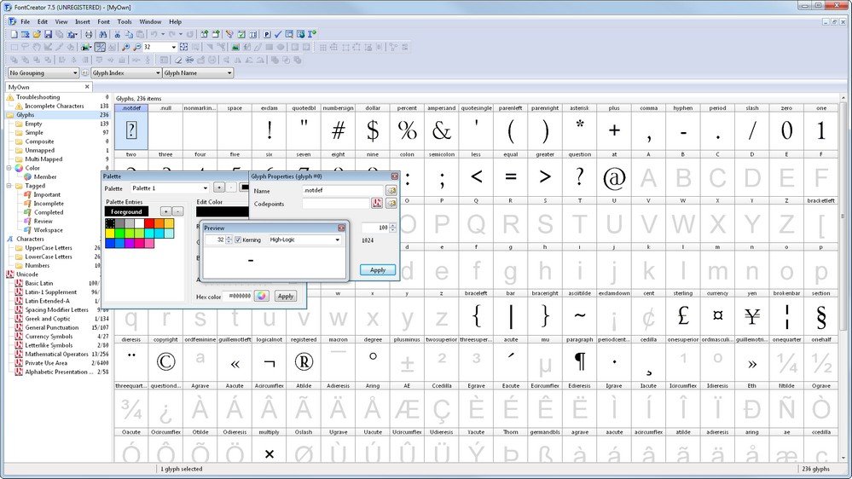Click the Import Image toolbar icon

click(x=86, y=47)
